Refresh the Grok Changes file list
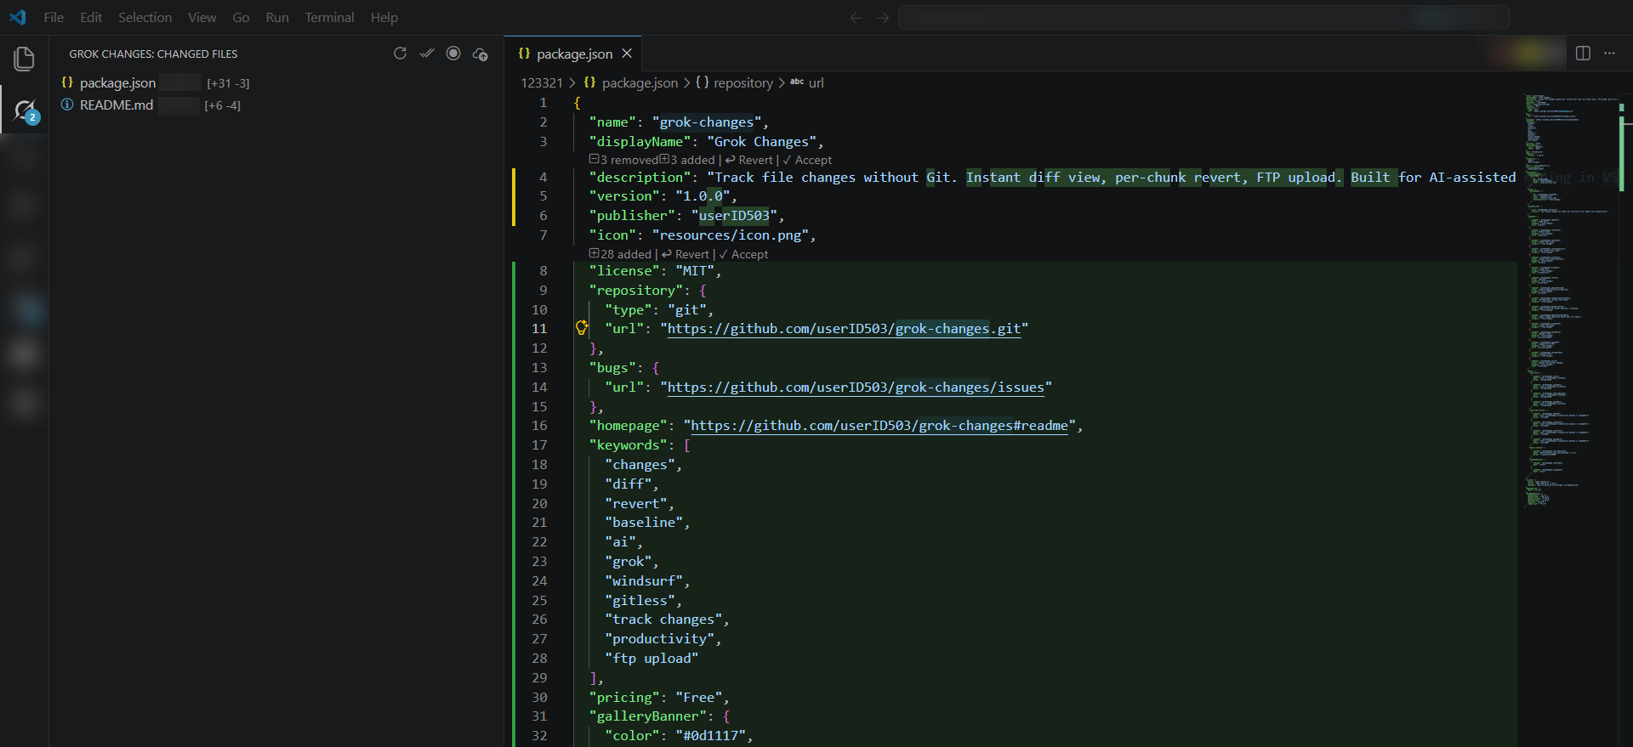 click(x=400, y=54)
